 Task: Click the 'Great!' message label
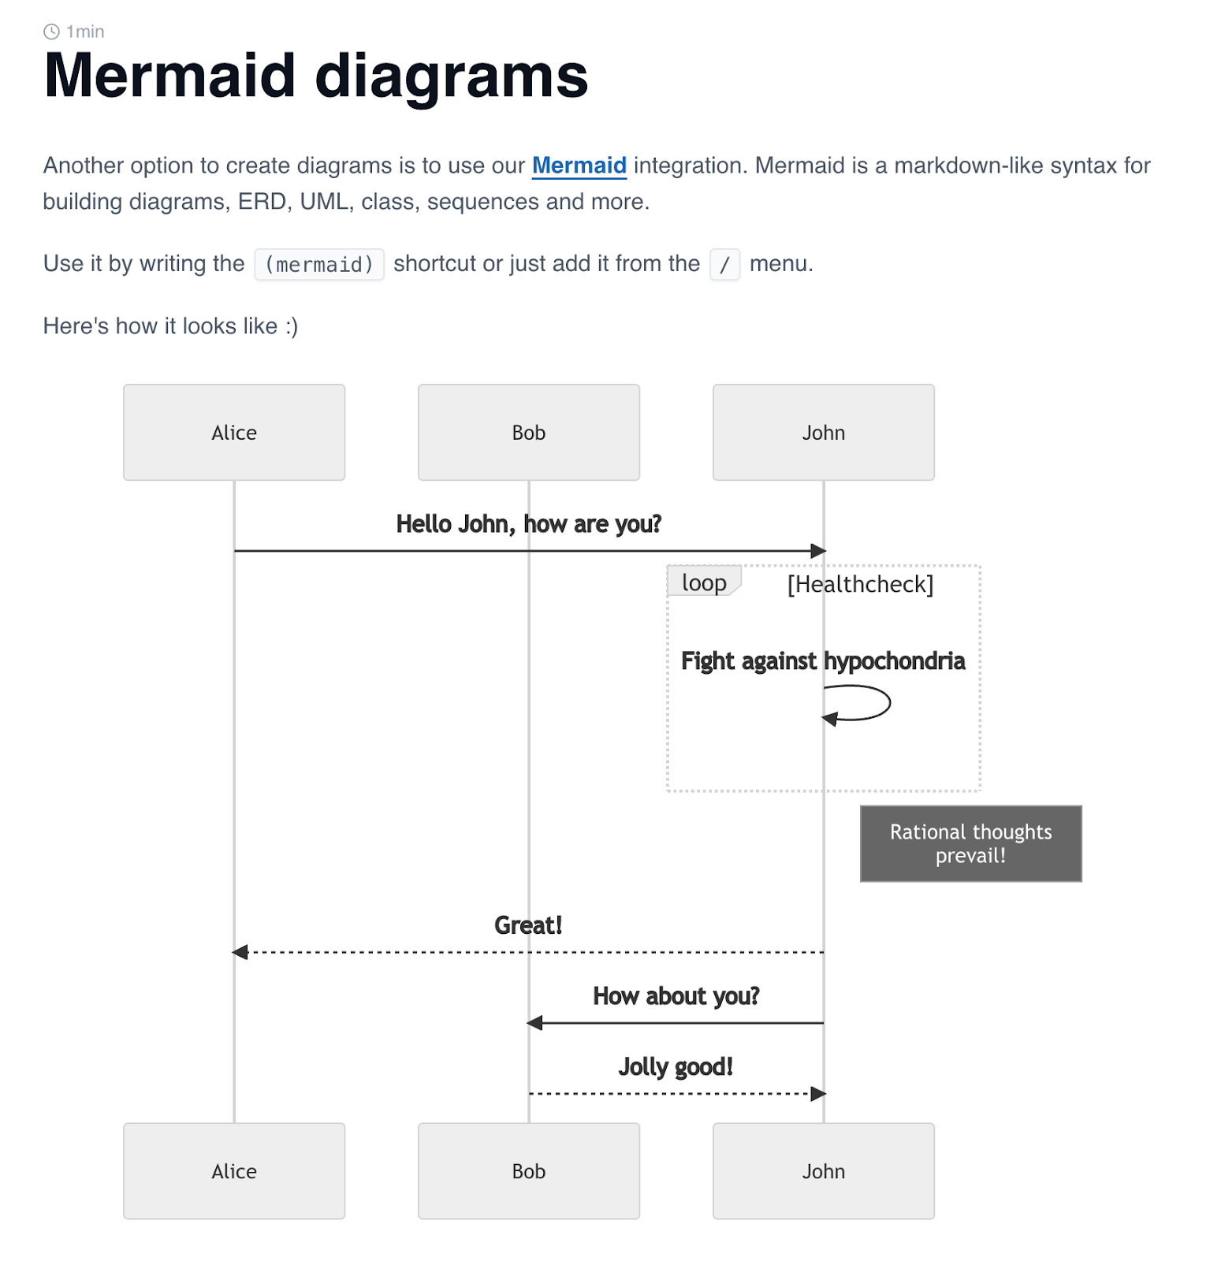click(528, 925)
